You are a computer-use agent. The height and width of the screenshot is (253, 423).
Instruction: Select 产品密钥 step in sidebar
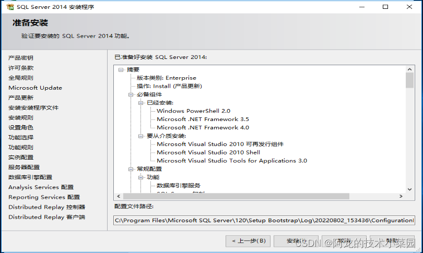pos(21,58)
